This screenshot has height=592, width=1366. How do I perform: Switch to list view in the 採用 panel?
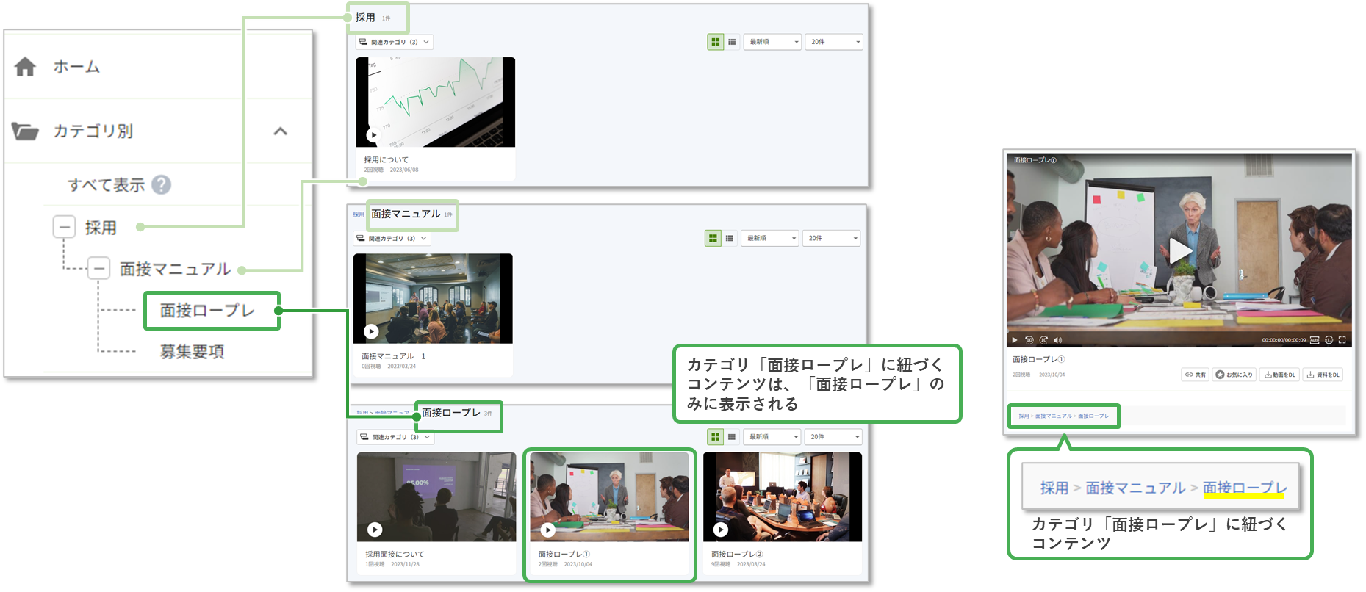coord(732,42)
